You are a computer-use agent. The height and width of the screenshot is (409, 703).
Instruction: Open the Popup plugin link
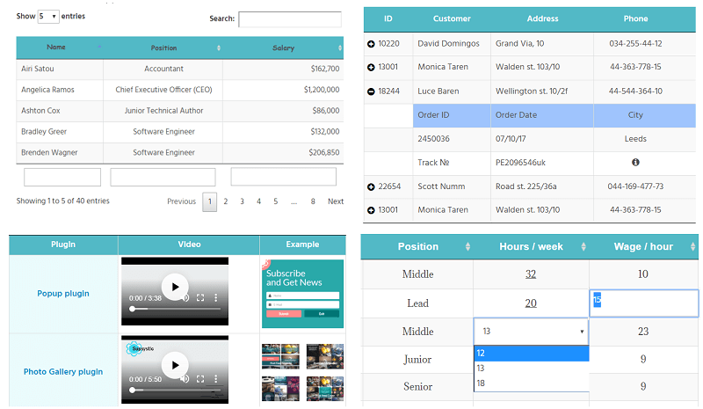(x=63, y=294)
